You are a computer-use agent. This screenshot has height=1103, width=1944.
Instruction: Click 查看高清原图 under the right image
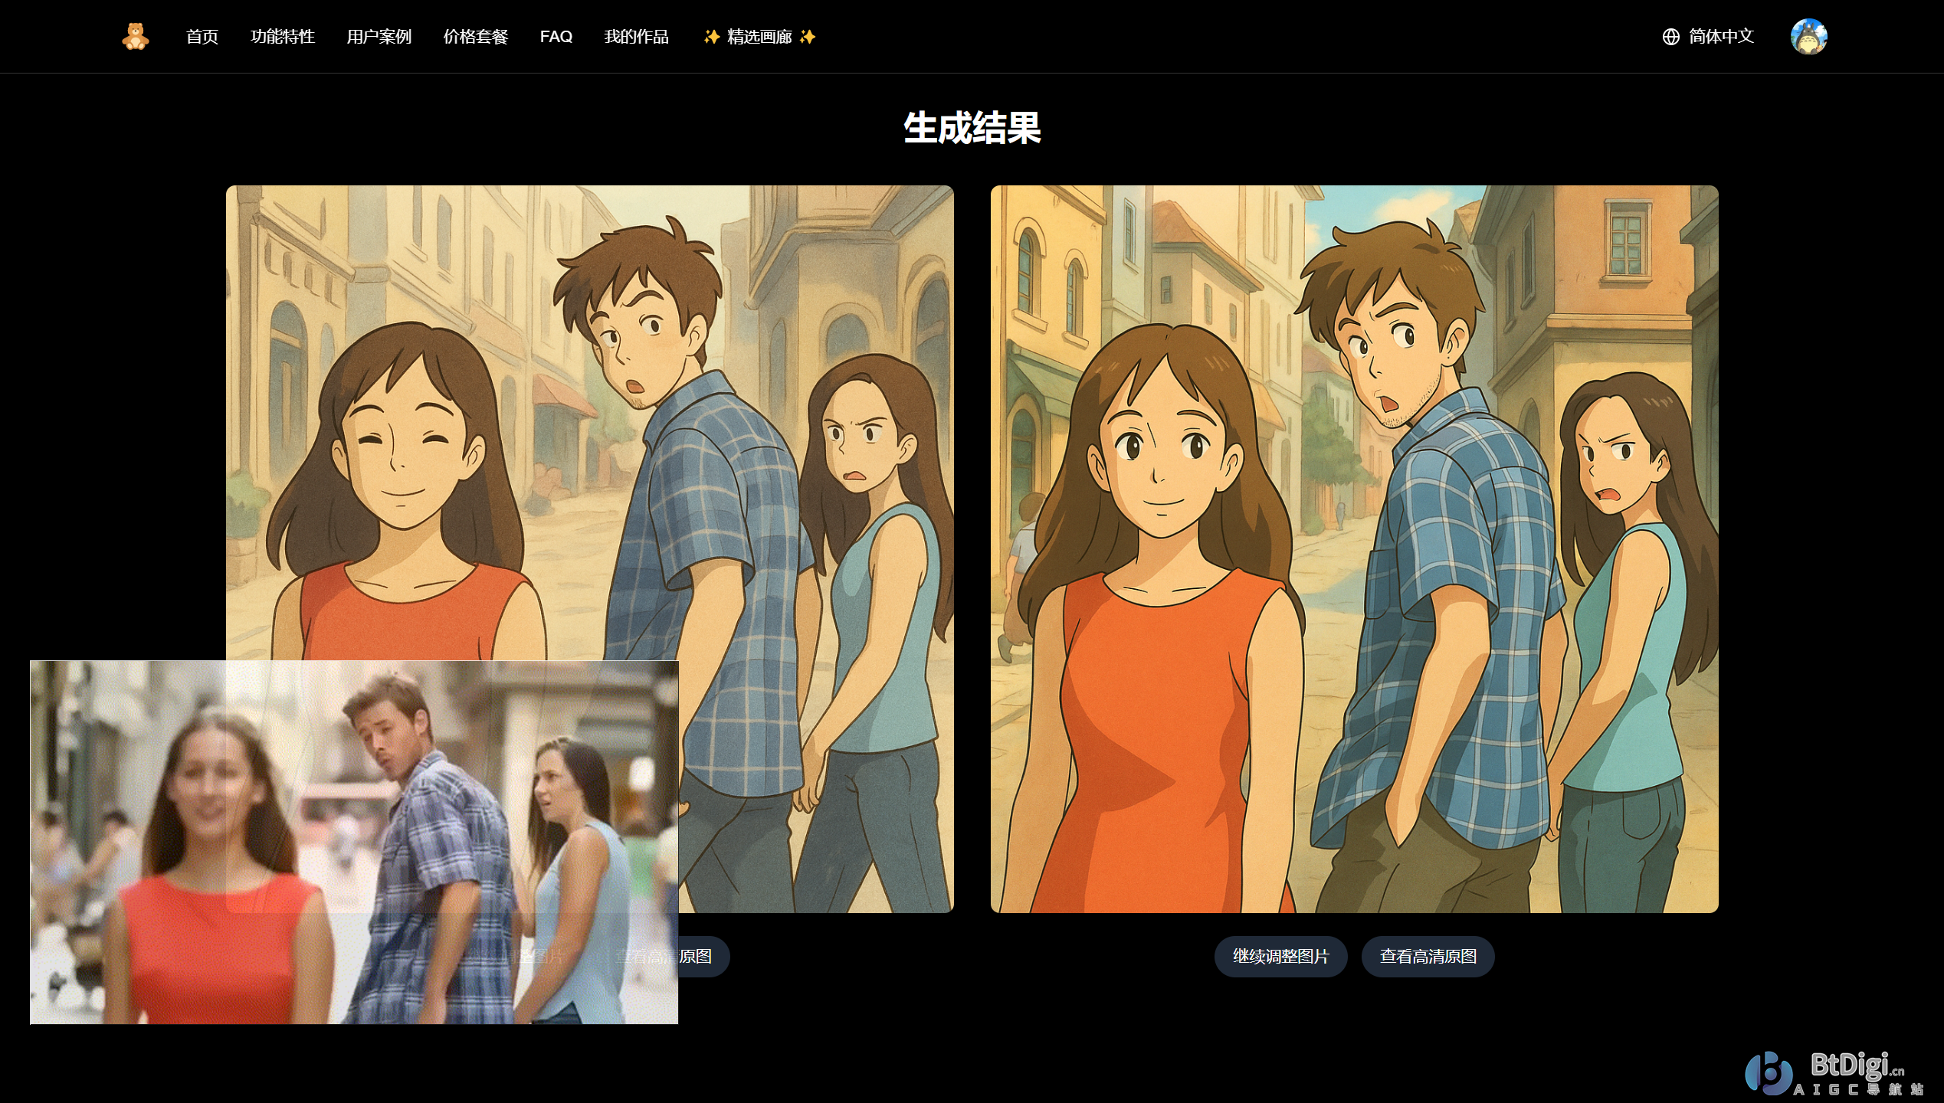point(1427,956)
